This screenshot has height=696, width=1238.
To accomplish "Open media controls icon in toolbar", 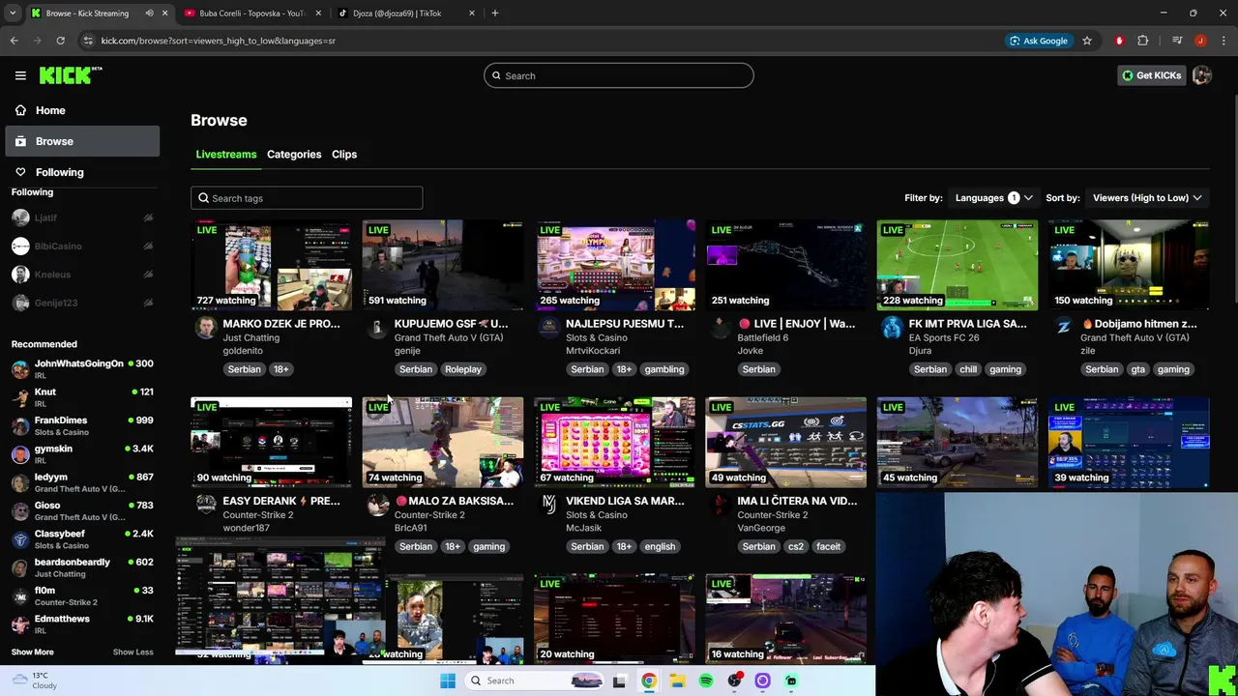I will click(1177, 41).
